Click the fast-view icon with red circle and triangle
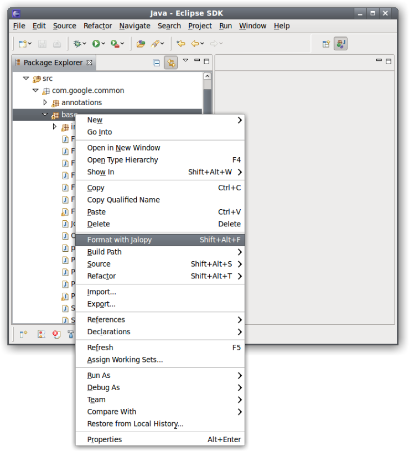The image size is (409, 451). tap(42, 334)
